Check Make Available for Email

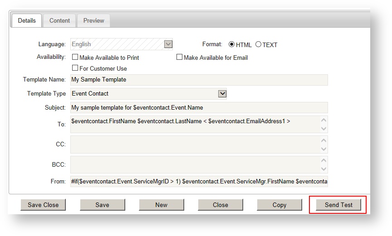pos(180,58)
